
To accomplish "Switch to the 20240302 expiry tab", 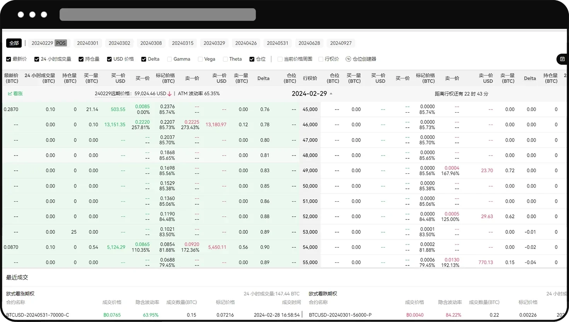I will (119, 43).
